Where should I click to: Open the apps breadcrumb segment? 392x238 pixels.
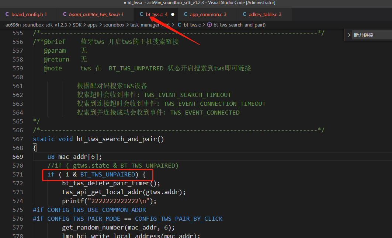tap(92, 25)
